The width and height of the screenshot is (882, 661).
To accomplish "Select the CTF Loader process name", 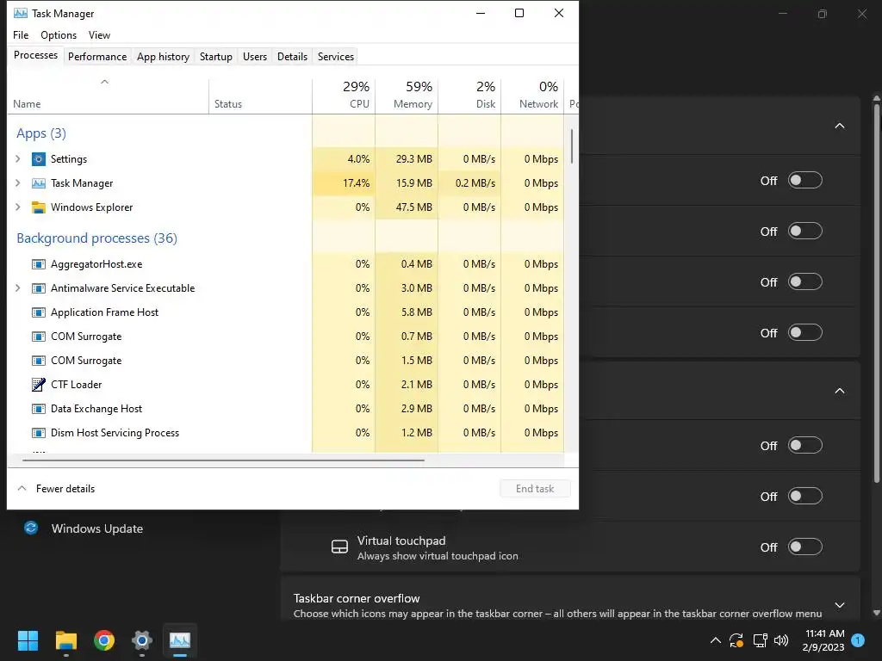I will click(77, 385).
